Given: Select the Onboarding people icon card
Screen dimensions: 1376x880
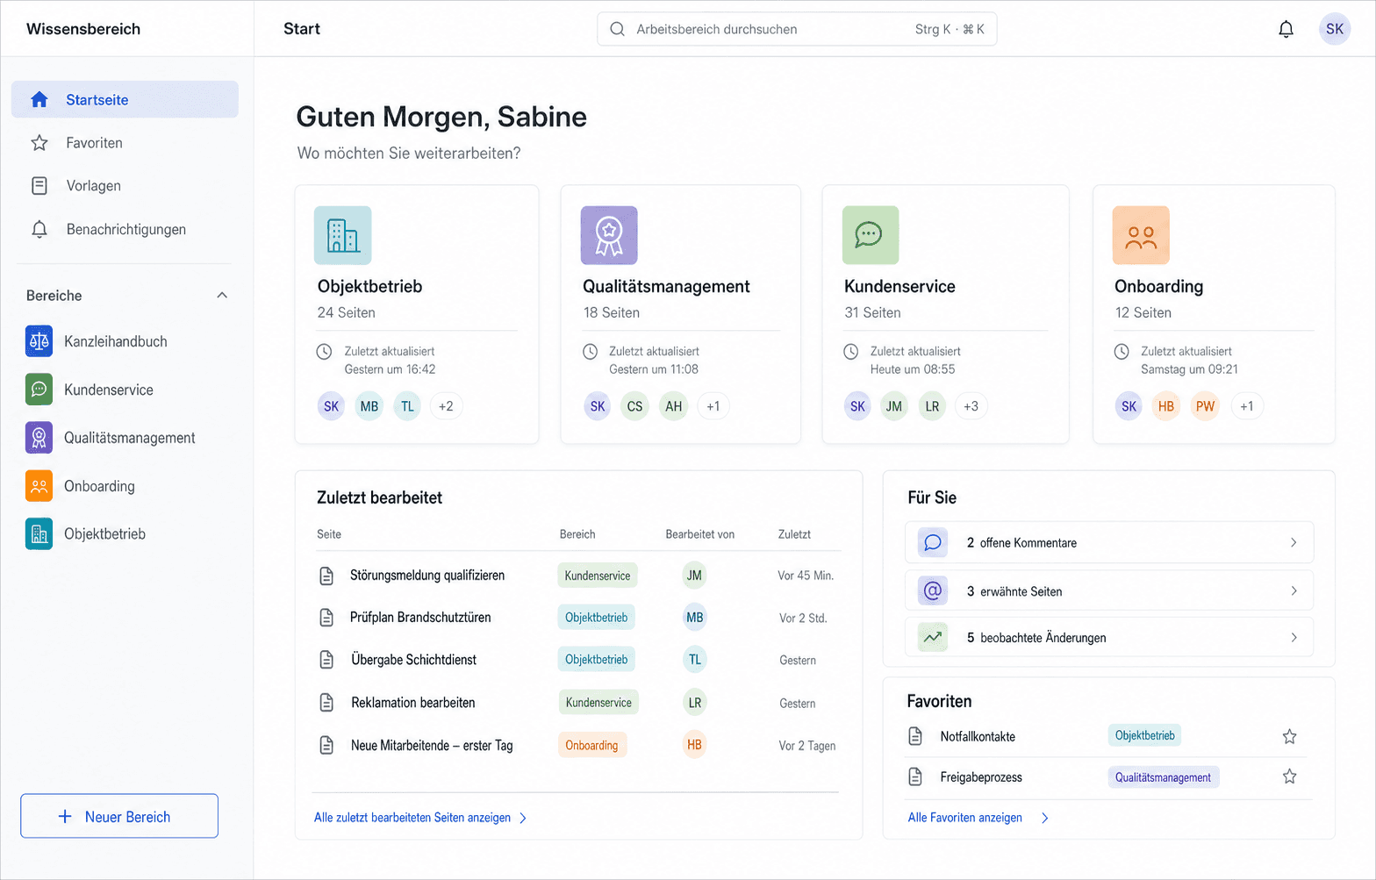Looking at the screenshot, I should point(1141,235).
